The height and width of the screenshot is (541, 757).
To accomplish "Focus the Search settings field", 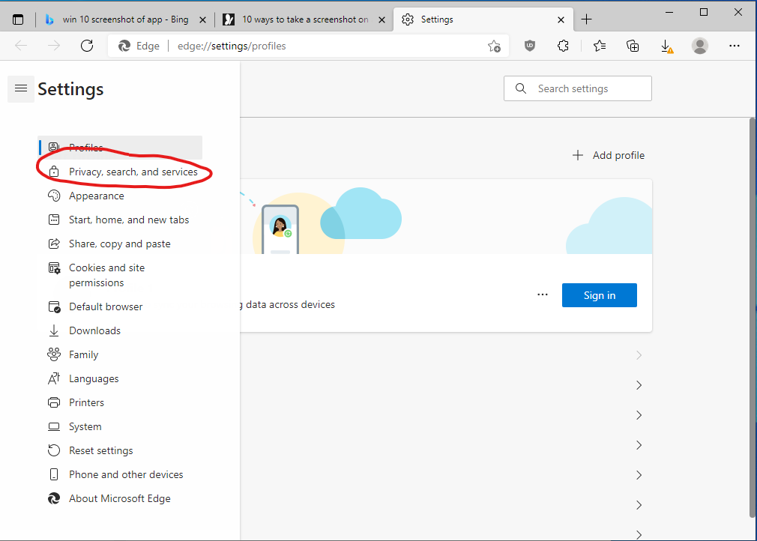I will pos(577,88).
